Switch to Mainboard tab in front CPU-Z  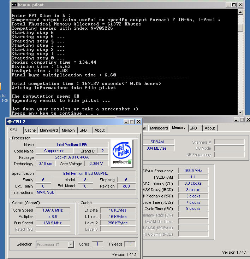pyautogui.click(x=49, y=130)
